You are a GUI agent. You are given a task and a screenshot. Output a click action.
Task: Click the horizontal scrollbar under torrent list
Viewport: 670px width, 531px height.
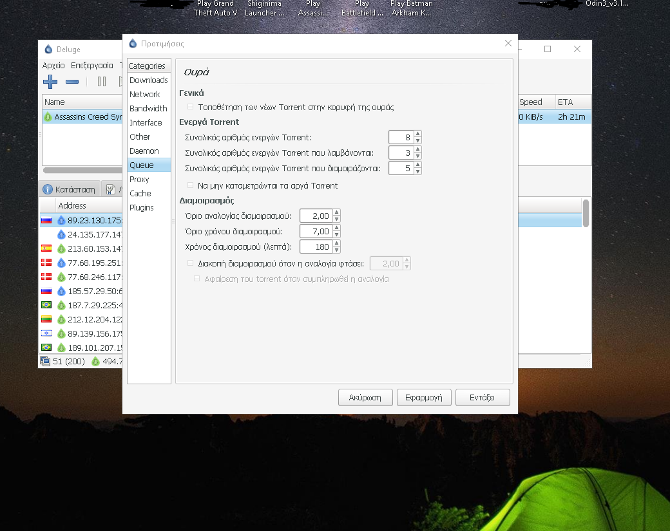(x=82, y=170)
